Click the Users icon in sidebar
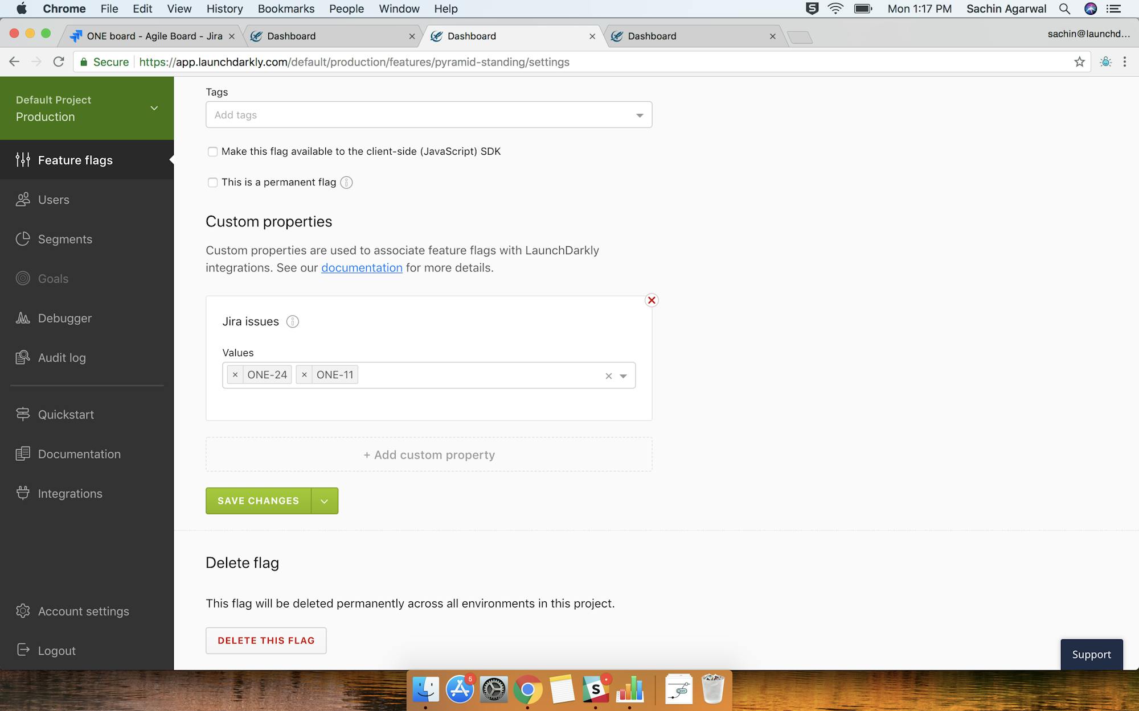The width and height of the screenshot is (1139, 711). click(x=23, y=200)
